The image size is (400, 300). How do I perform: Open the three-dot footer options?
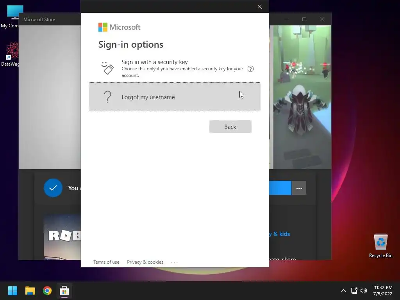tap(174, 262)
